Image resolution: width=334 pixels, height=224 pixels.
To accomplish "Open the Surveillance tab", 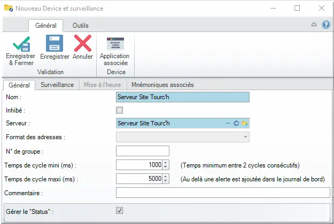I will click(57, 85).
